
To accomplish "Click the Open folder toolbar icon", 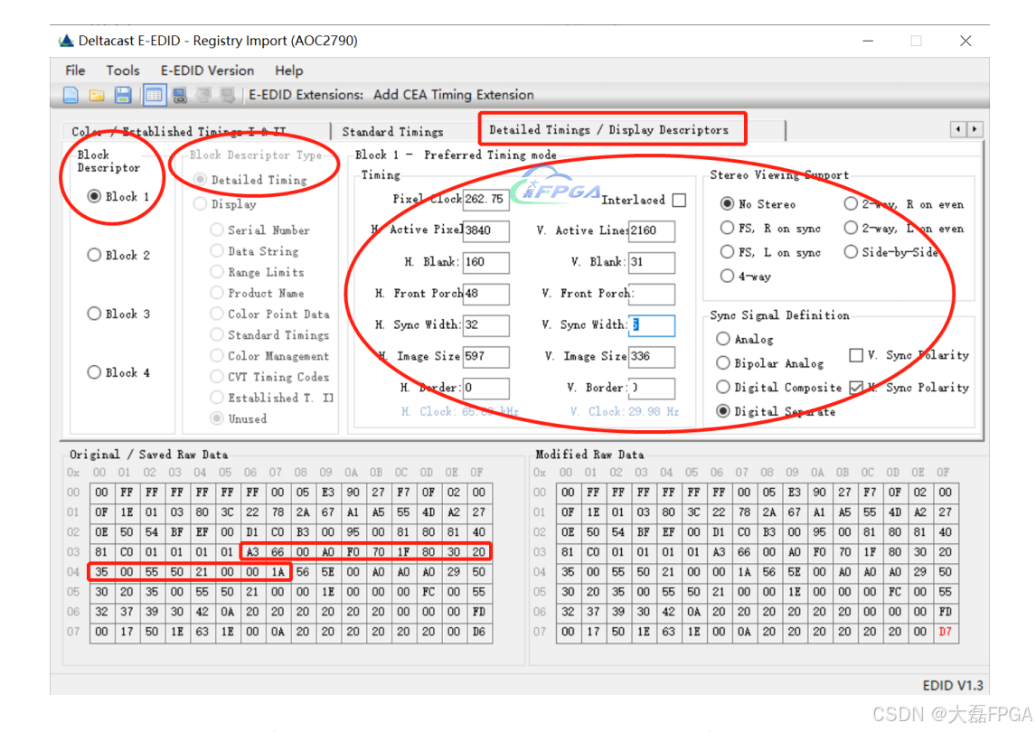I will click(97, 95).
